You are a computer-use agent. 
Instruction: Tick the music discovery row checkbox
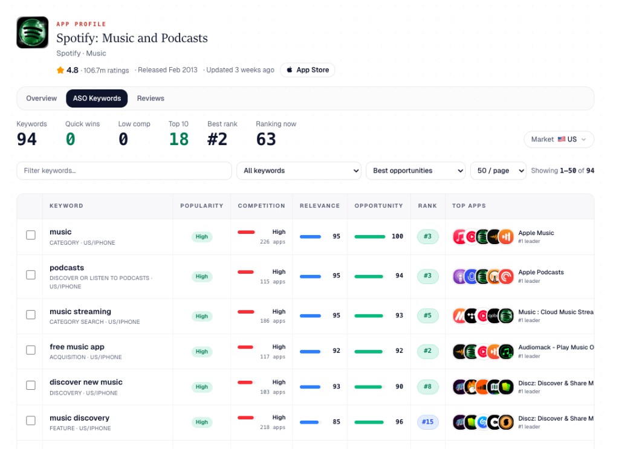[x=31, y=421]
